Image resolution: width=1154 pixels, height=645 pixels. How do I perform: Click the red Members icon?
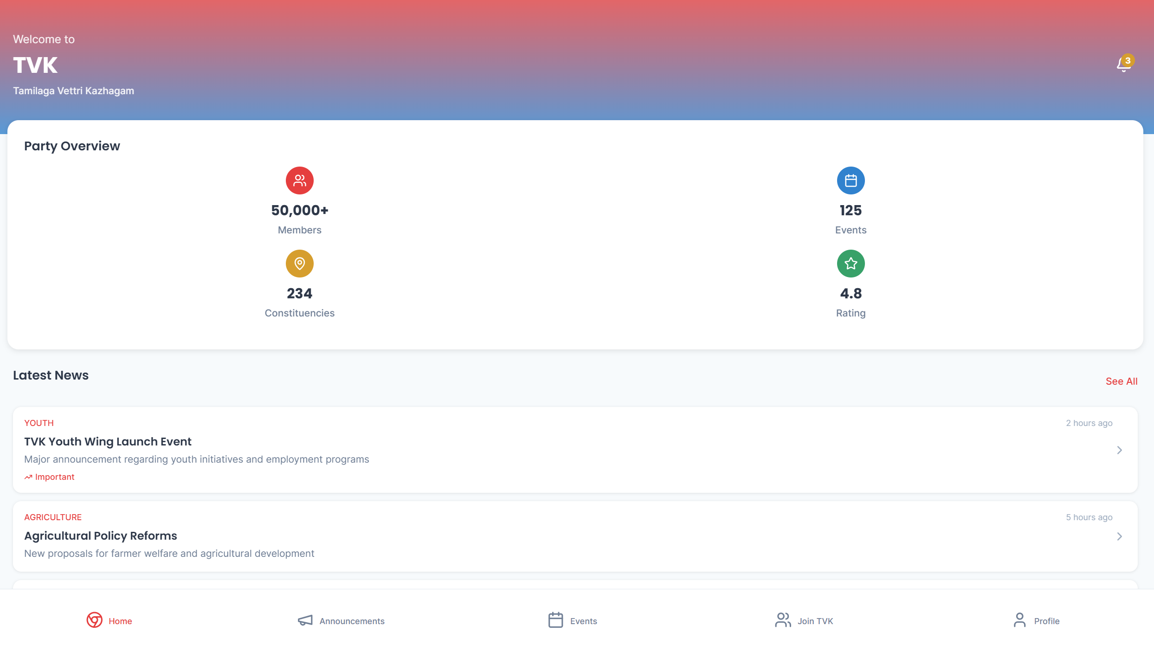tap(299, 181)
